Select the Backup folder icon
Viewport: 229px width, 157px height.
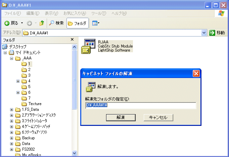tap(18, 138)
